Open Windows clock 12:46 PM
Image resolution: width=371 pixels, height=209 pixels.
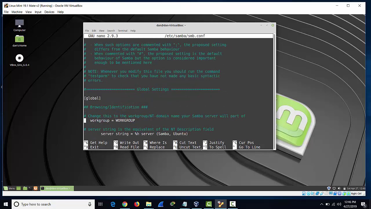point(350,204)
